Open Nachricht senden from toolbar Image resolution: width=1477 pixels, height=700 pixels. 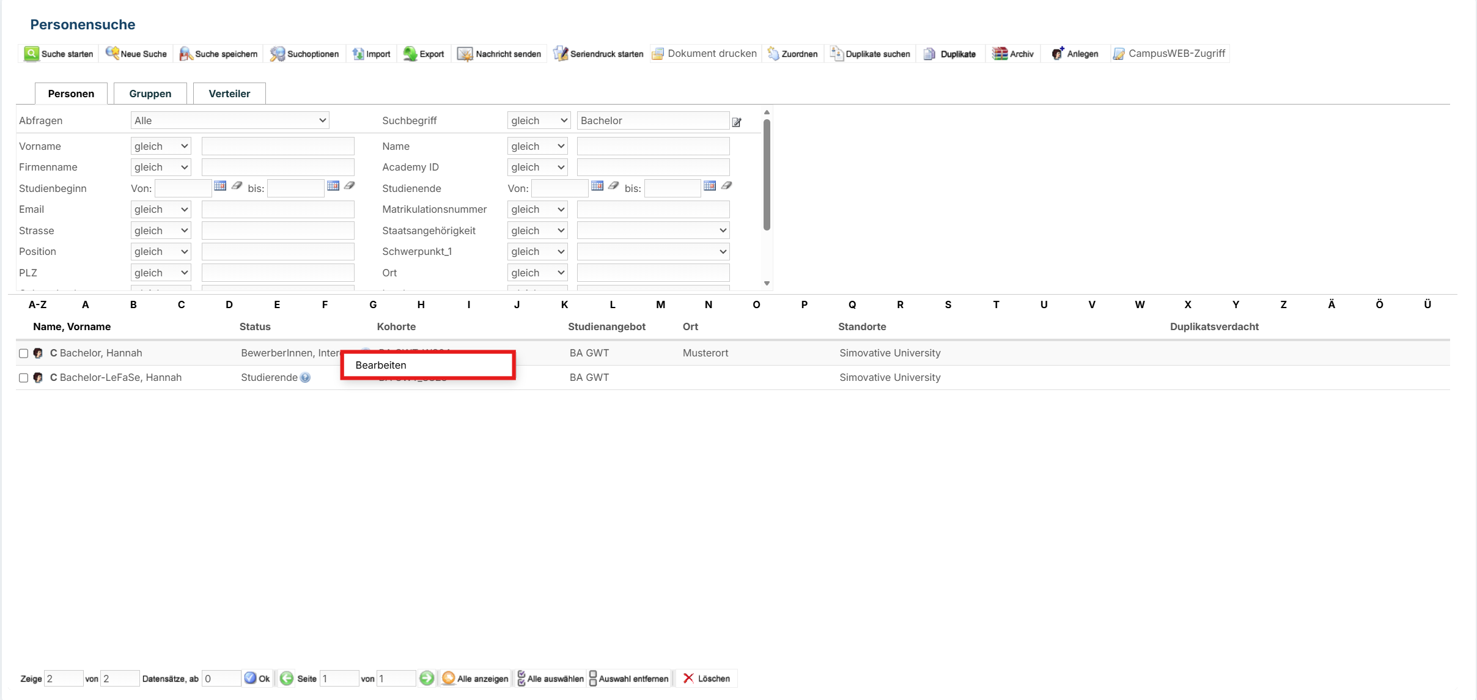click(499, 54)
